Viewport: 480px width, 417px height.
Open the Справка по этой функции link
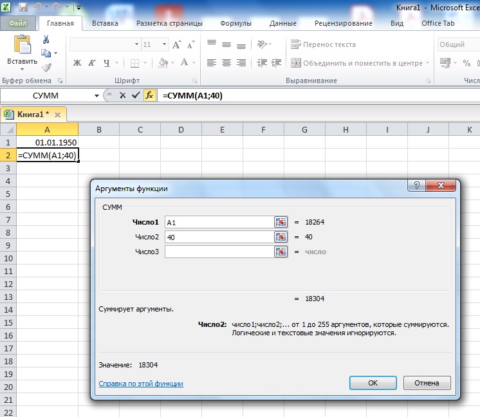tap(141, 384)
